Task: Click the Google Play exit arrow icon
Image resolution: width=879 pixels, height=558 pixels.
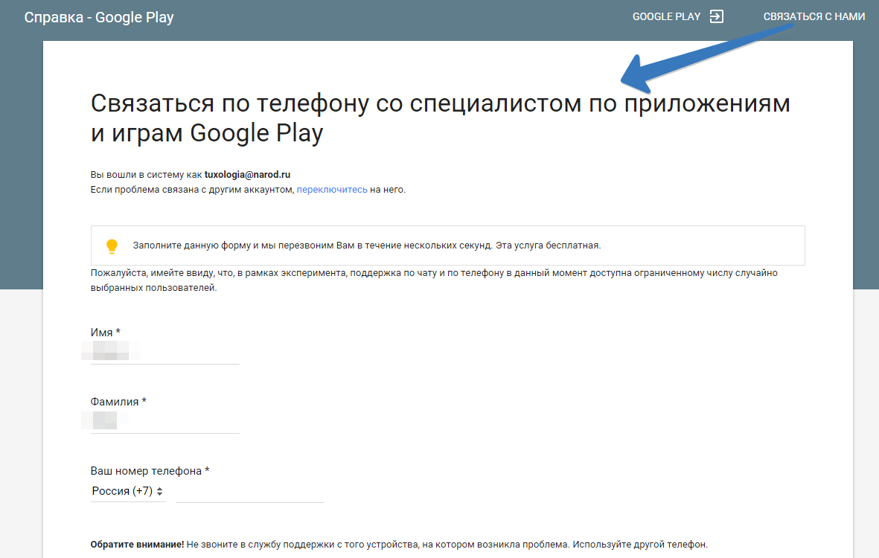Action: pos(717,17)
